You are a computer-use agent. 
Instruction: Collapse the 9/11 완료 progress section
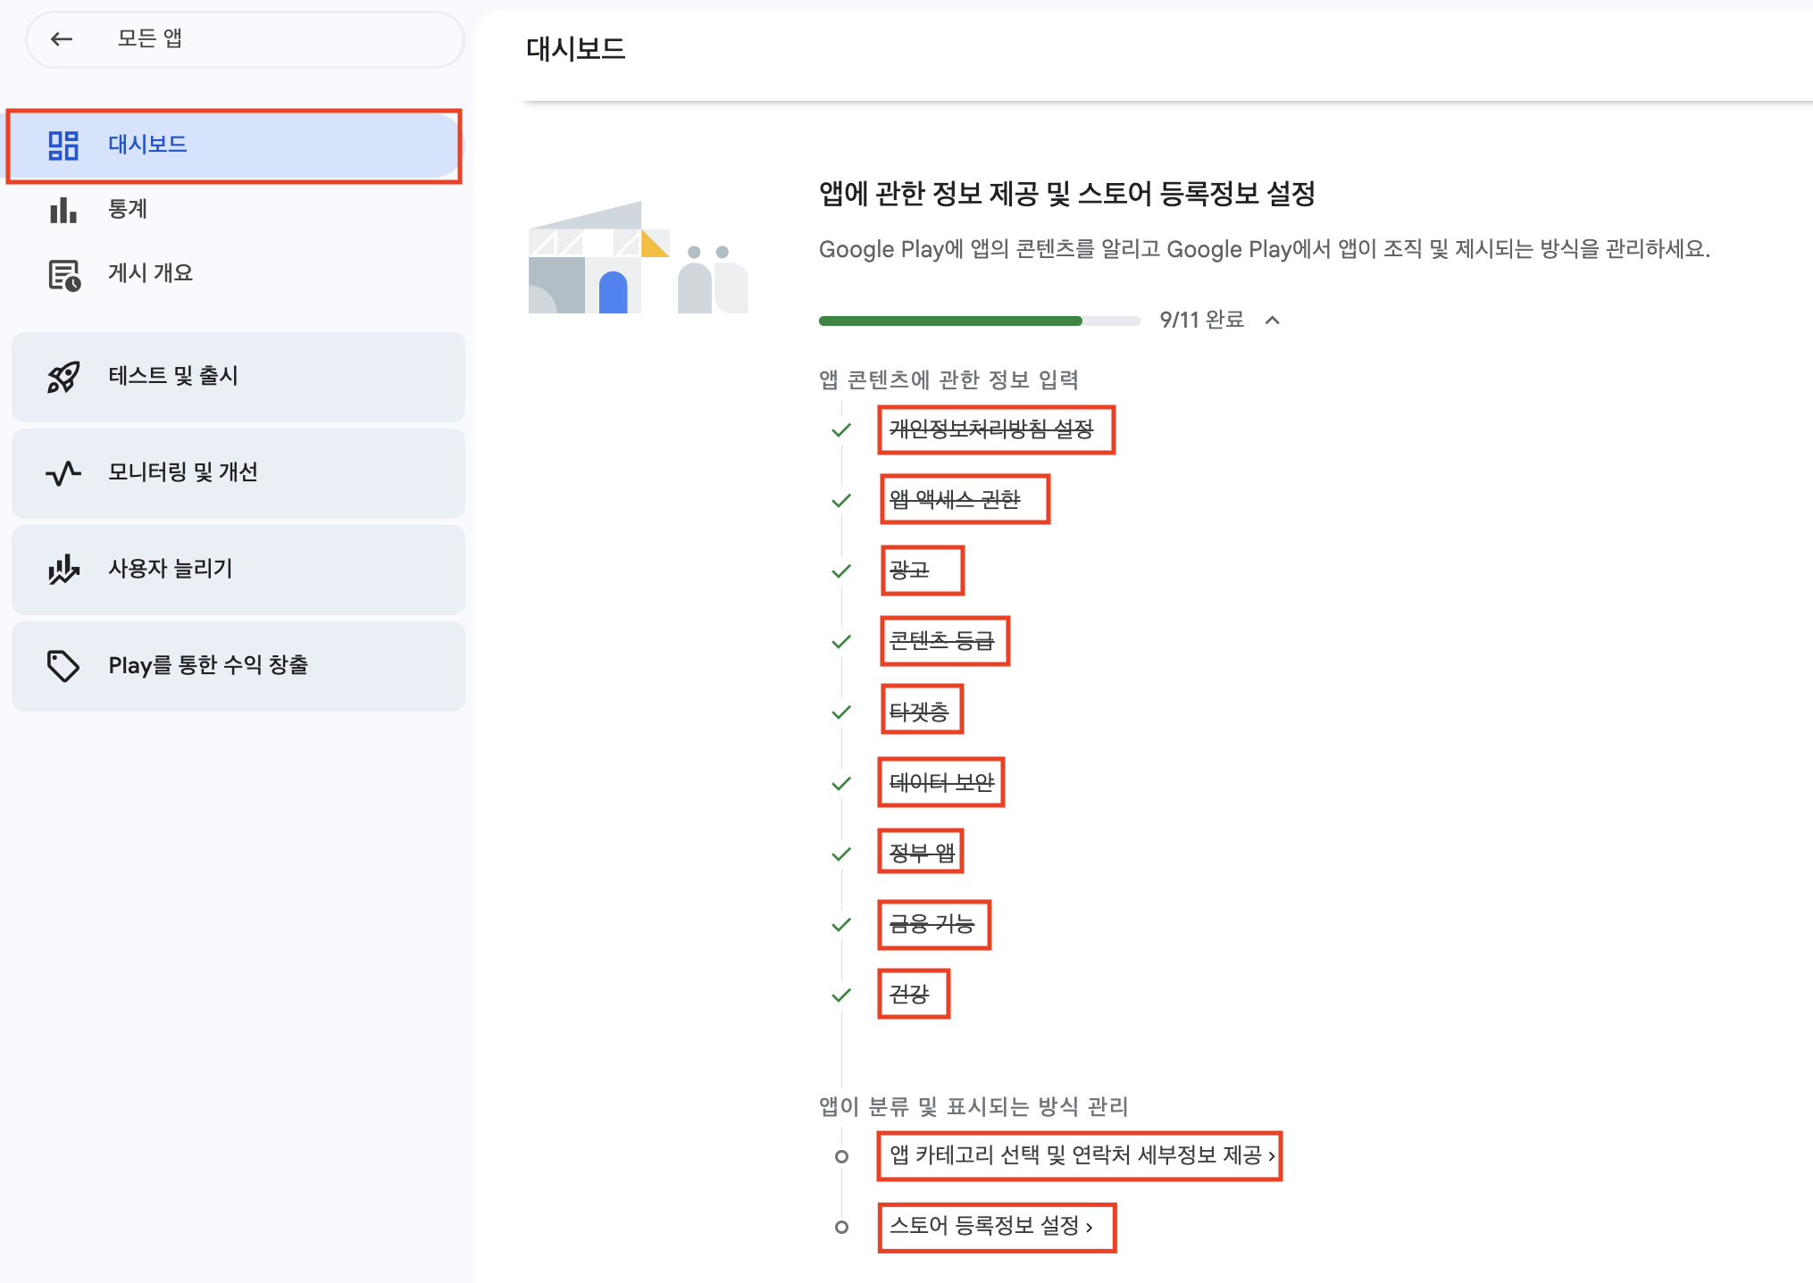[x=1273, y=320]
